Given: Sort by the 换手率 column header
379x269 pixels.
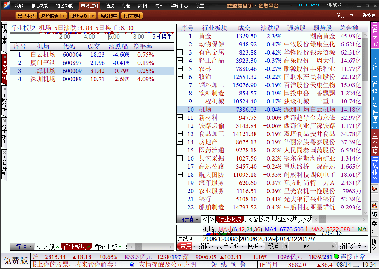Looking at the screenshot, I should click(x=143, y=46).
